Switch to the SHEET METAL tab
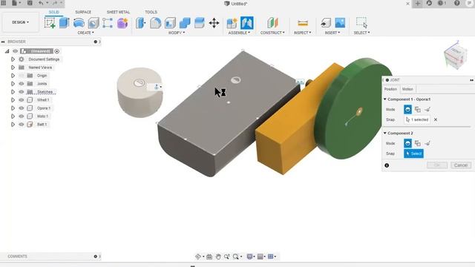Screen dimensions: 475x267 tap(118, 12)
